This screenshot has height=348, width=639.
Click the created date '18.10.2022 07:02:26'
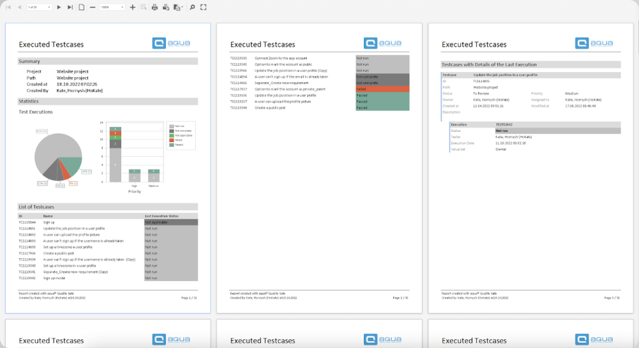77,84
